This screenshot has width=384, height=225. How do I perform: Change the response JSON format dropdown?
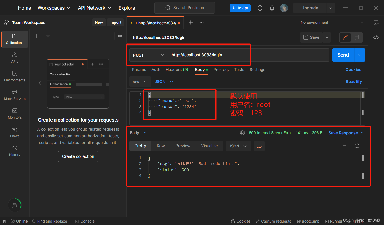point(238,146)
